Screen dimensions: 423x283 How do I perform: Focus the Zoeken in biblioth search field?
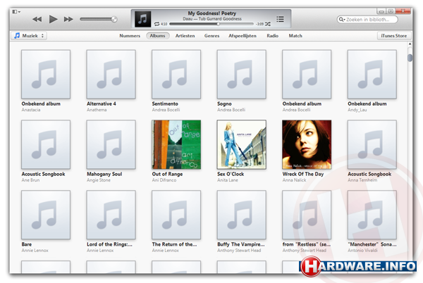[367, 20]
